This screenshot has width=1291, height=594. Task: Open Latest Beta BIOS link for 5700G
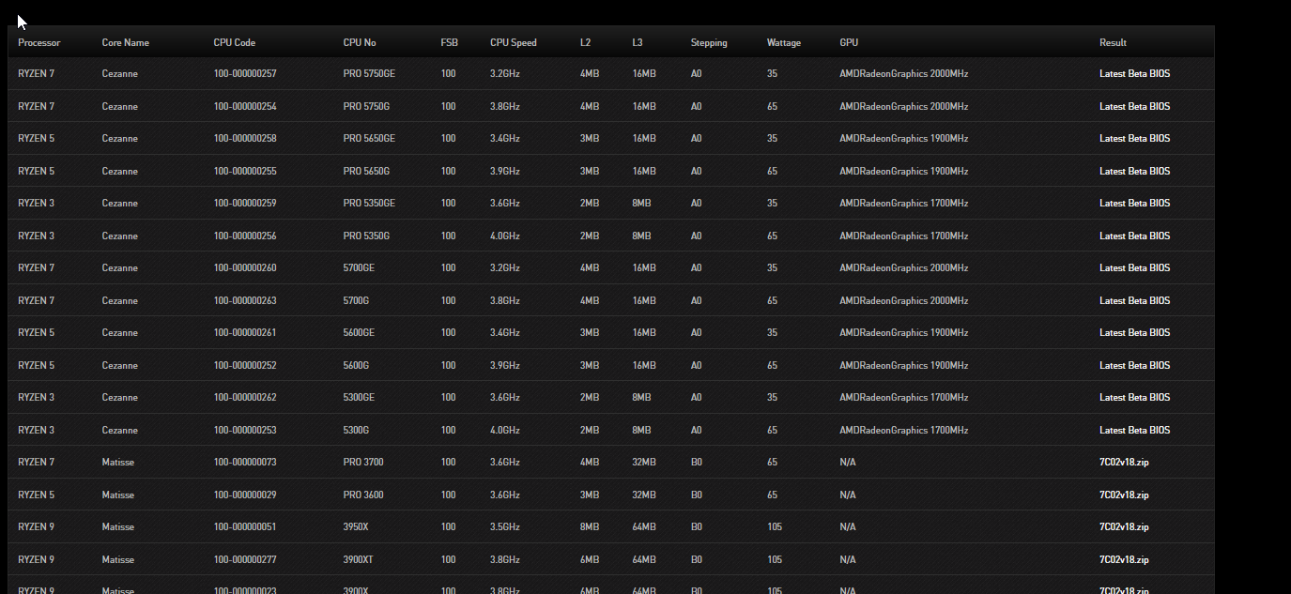coord(1134,300)
